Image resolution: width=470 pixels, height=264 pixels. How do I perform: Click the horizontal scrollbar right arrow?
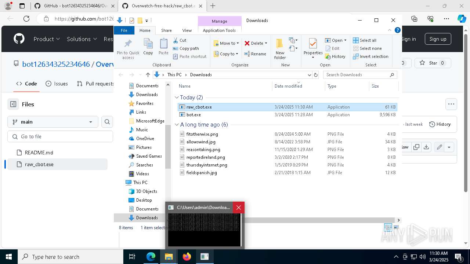398,220
